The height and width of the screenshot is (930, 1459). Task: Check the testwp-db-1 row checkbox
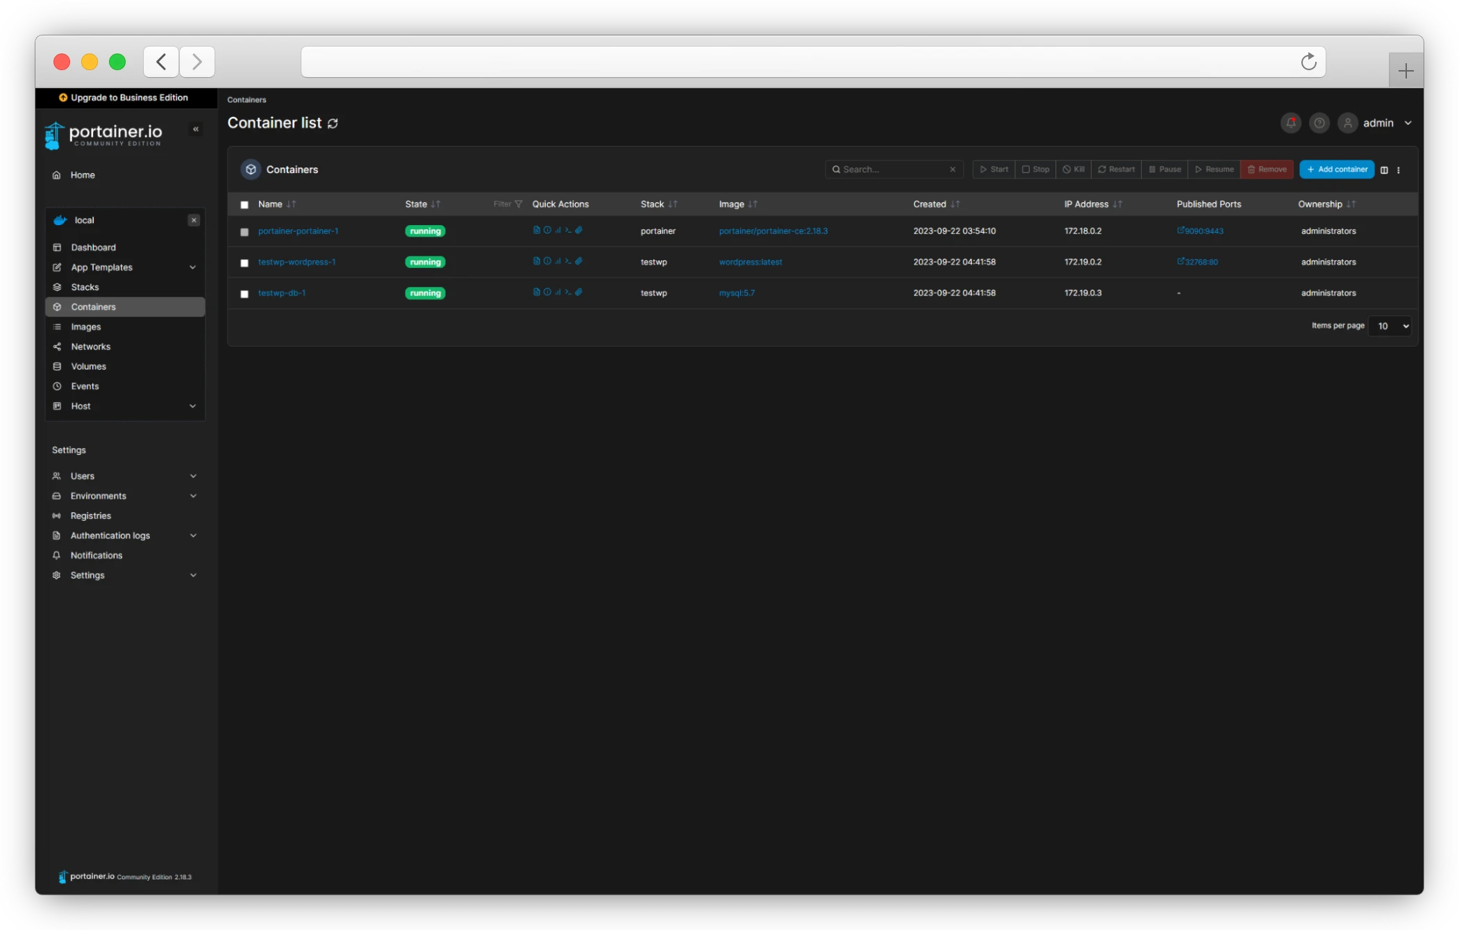click(x=244, y=294)
